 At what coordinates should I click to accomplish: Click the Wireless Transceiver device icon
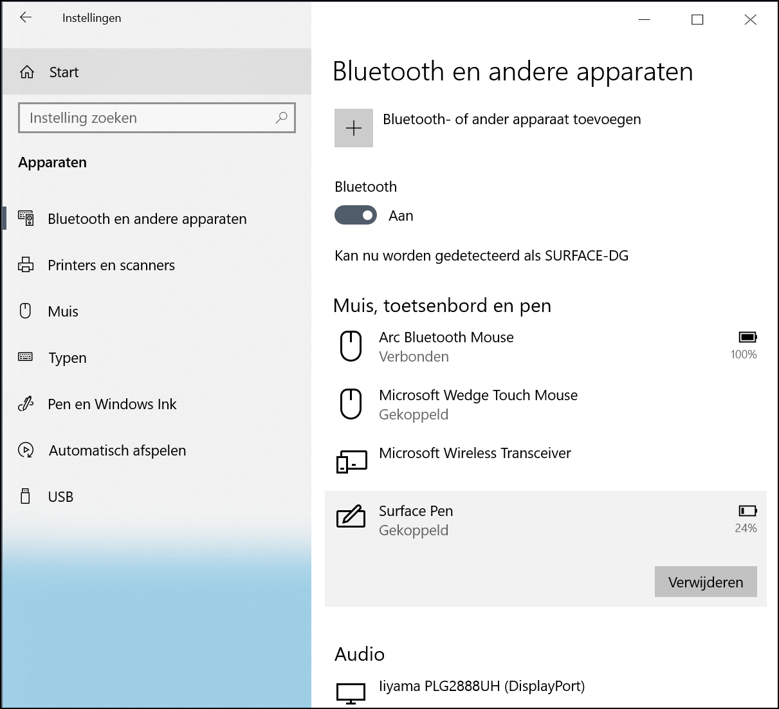coord(352,461)
